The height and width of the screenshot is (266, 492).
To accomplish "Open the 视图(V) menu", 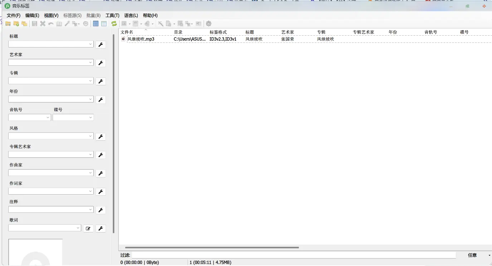I will (51, 15).
